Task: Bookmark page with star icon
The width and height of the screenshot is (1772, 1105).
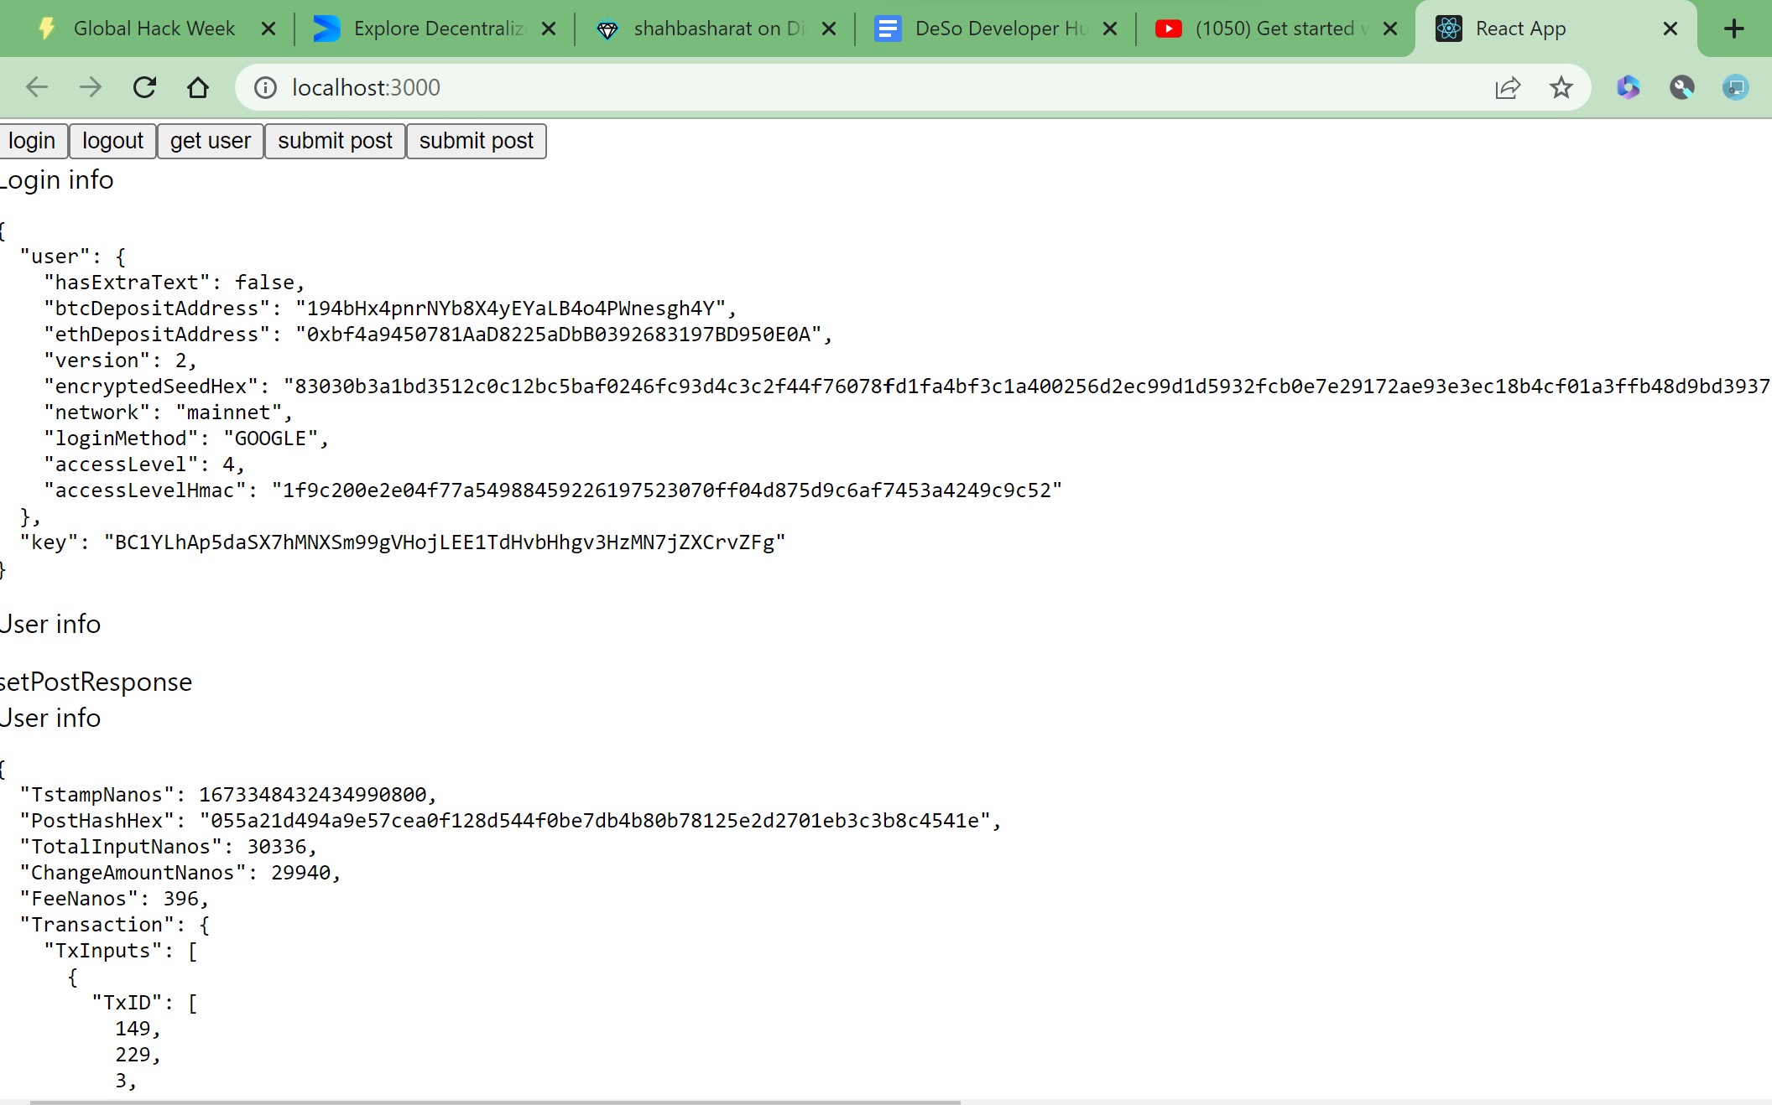Action: [1561, 87]
